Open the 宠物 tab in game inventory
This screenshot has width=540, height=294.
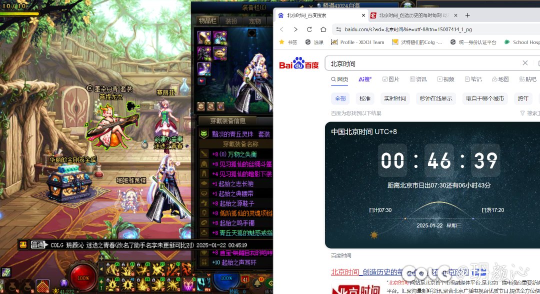coord(254,20)
